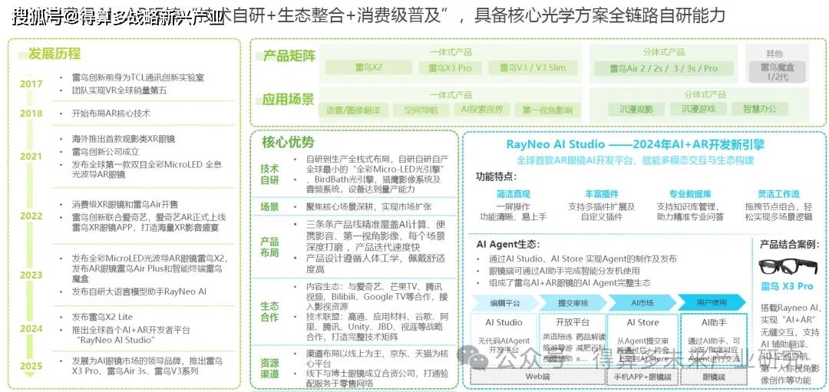This screenshot has height=392, width=829.
Task: Select the 雷鸟X3 Pro product chip
Action: tap(450, 68)
